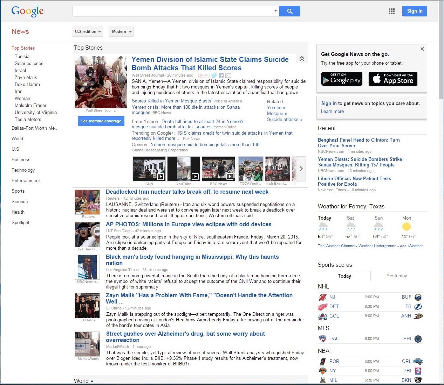Click the Buffalo Sabres team logo
The height and width of the screenshot is (385, 444).
418,297
